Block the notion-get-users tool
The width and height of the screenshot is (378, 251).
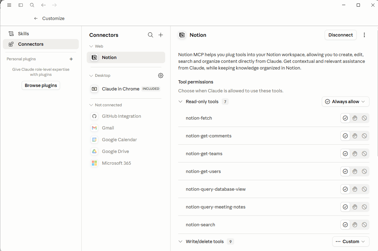[364, 171]
